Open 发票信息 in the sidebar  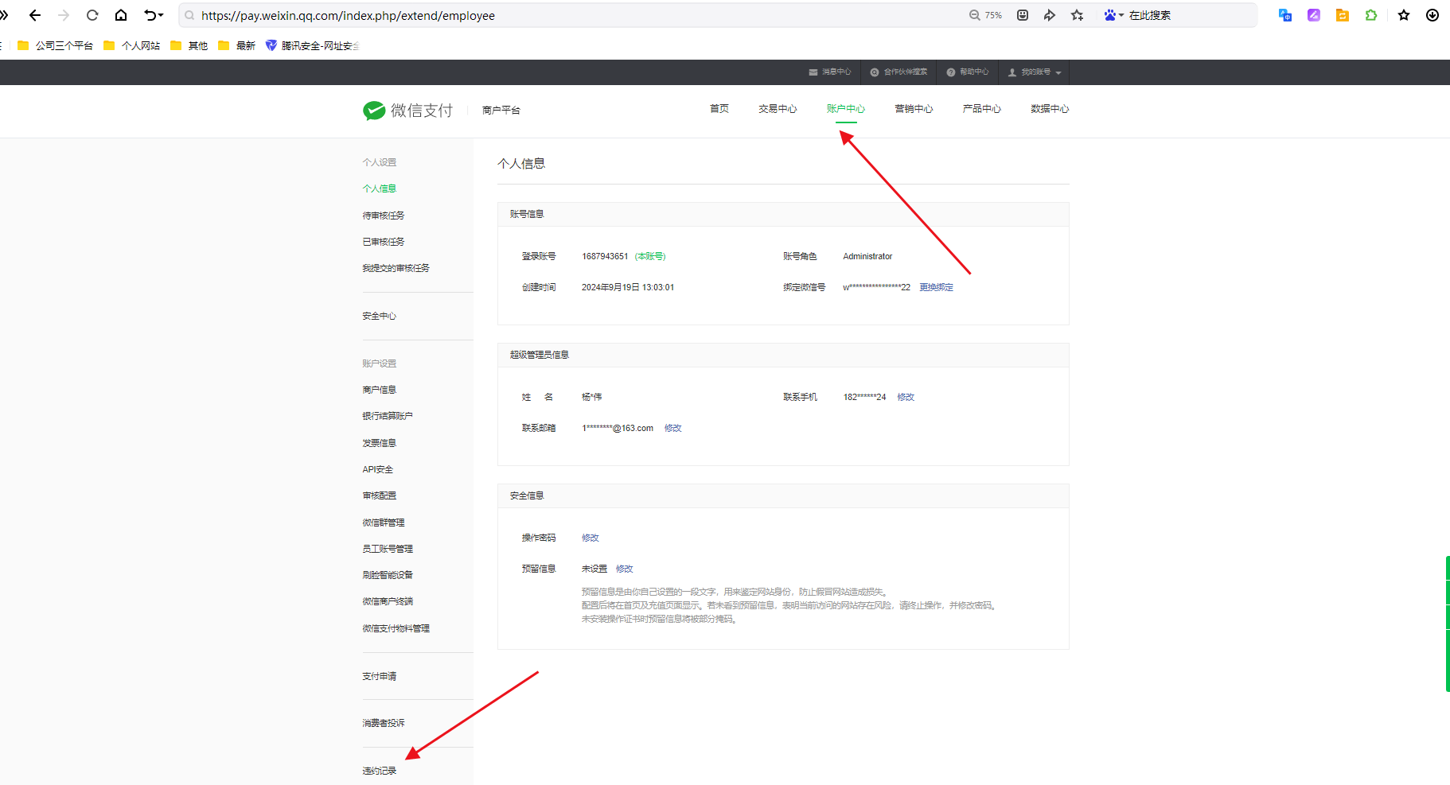tap(380, 443)
